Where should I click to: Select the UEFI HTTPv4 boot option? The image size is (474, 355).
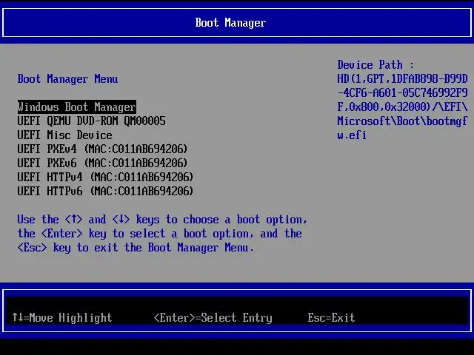(105, 177)
